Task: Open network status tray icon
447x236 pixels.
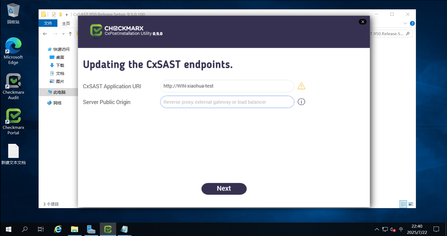Action: tap(385, 229)
